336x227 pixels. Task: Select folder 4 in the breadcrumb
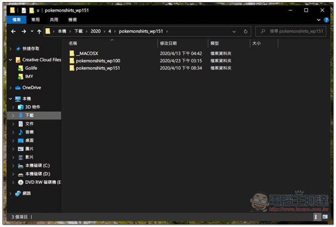tap(110, 32)
